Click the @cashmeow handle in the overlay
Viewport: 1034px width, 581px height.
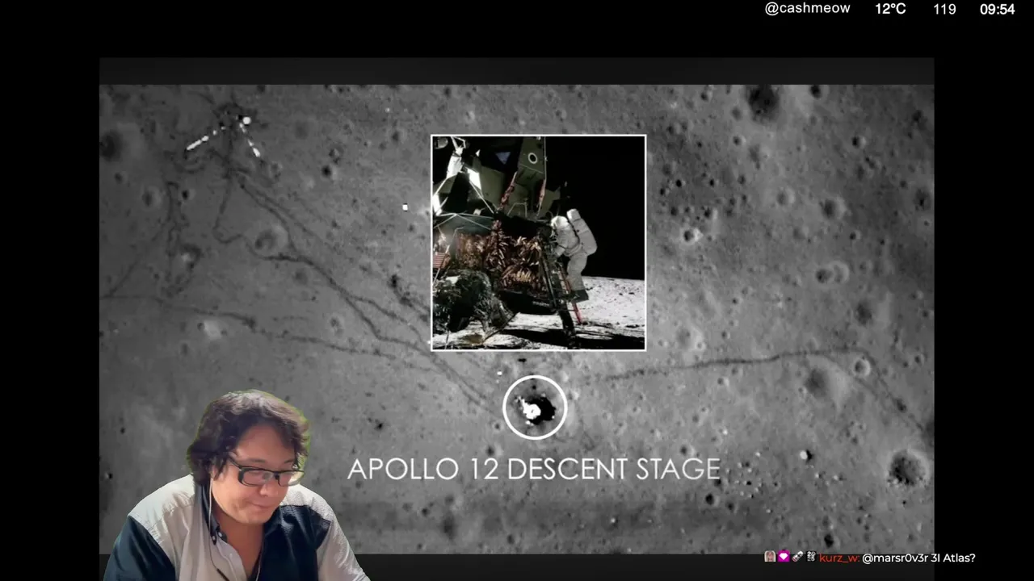tap(807, 9)
